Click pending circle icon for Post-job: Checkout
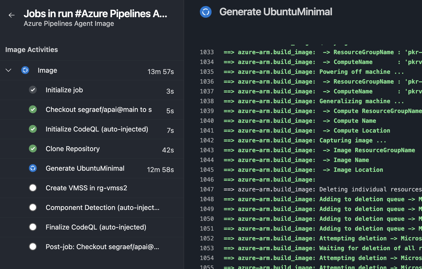The width and height of the screenshot is (422, 269). click(x=33, y=247)
